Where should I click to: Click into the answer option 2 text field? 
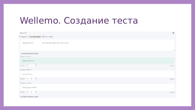coord(97,74)
